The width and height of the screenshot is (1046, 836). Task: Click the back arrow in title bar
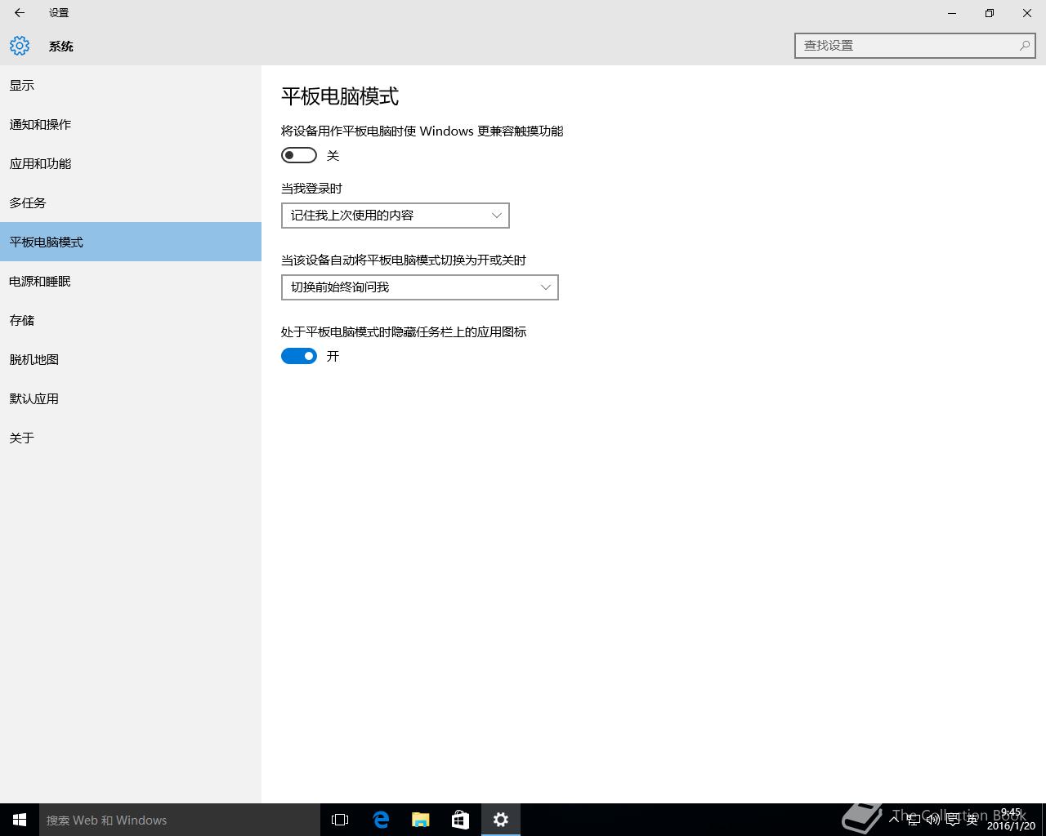20,13
